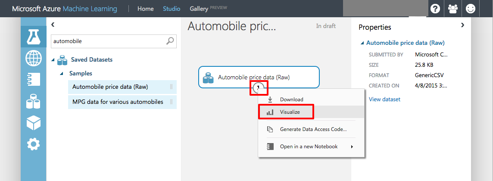Click the View dataset link
Screen dimensions: 493x181
coord(384,100)
